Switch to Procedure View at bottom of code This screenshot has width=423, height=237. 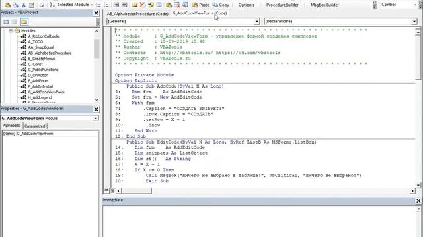tap(106, 190)
